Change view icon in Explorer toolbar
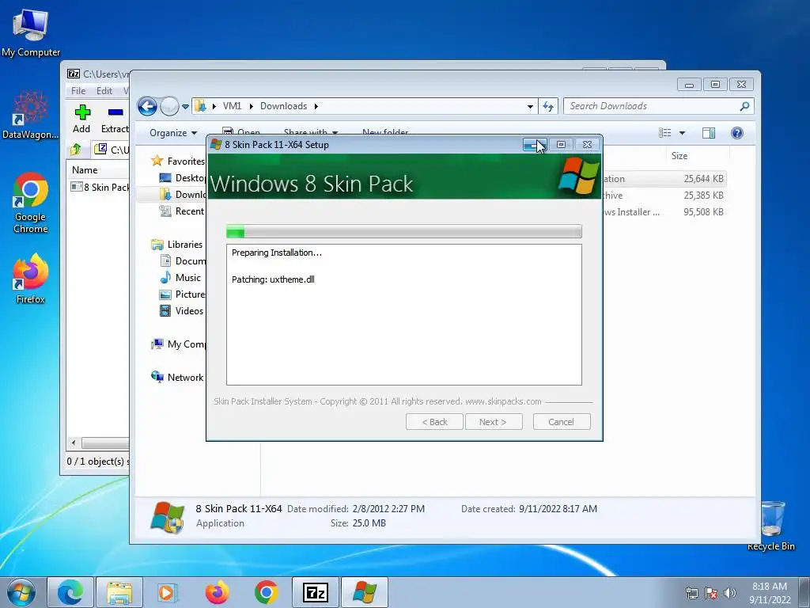Viewport: 810px width, 608px height. point(664,133)
